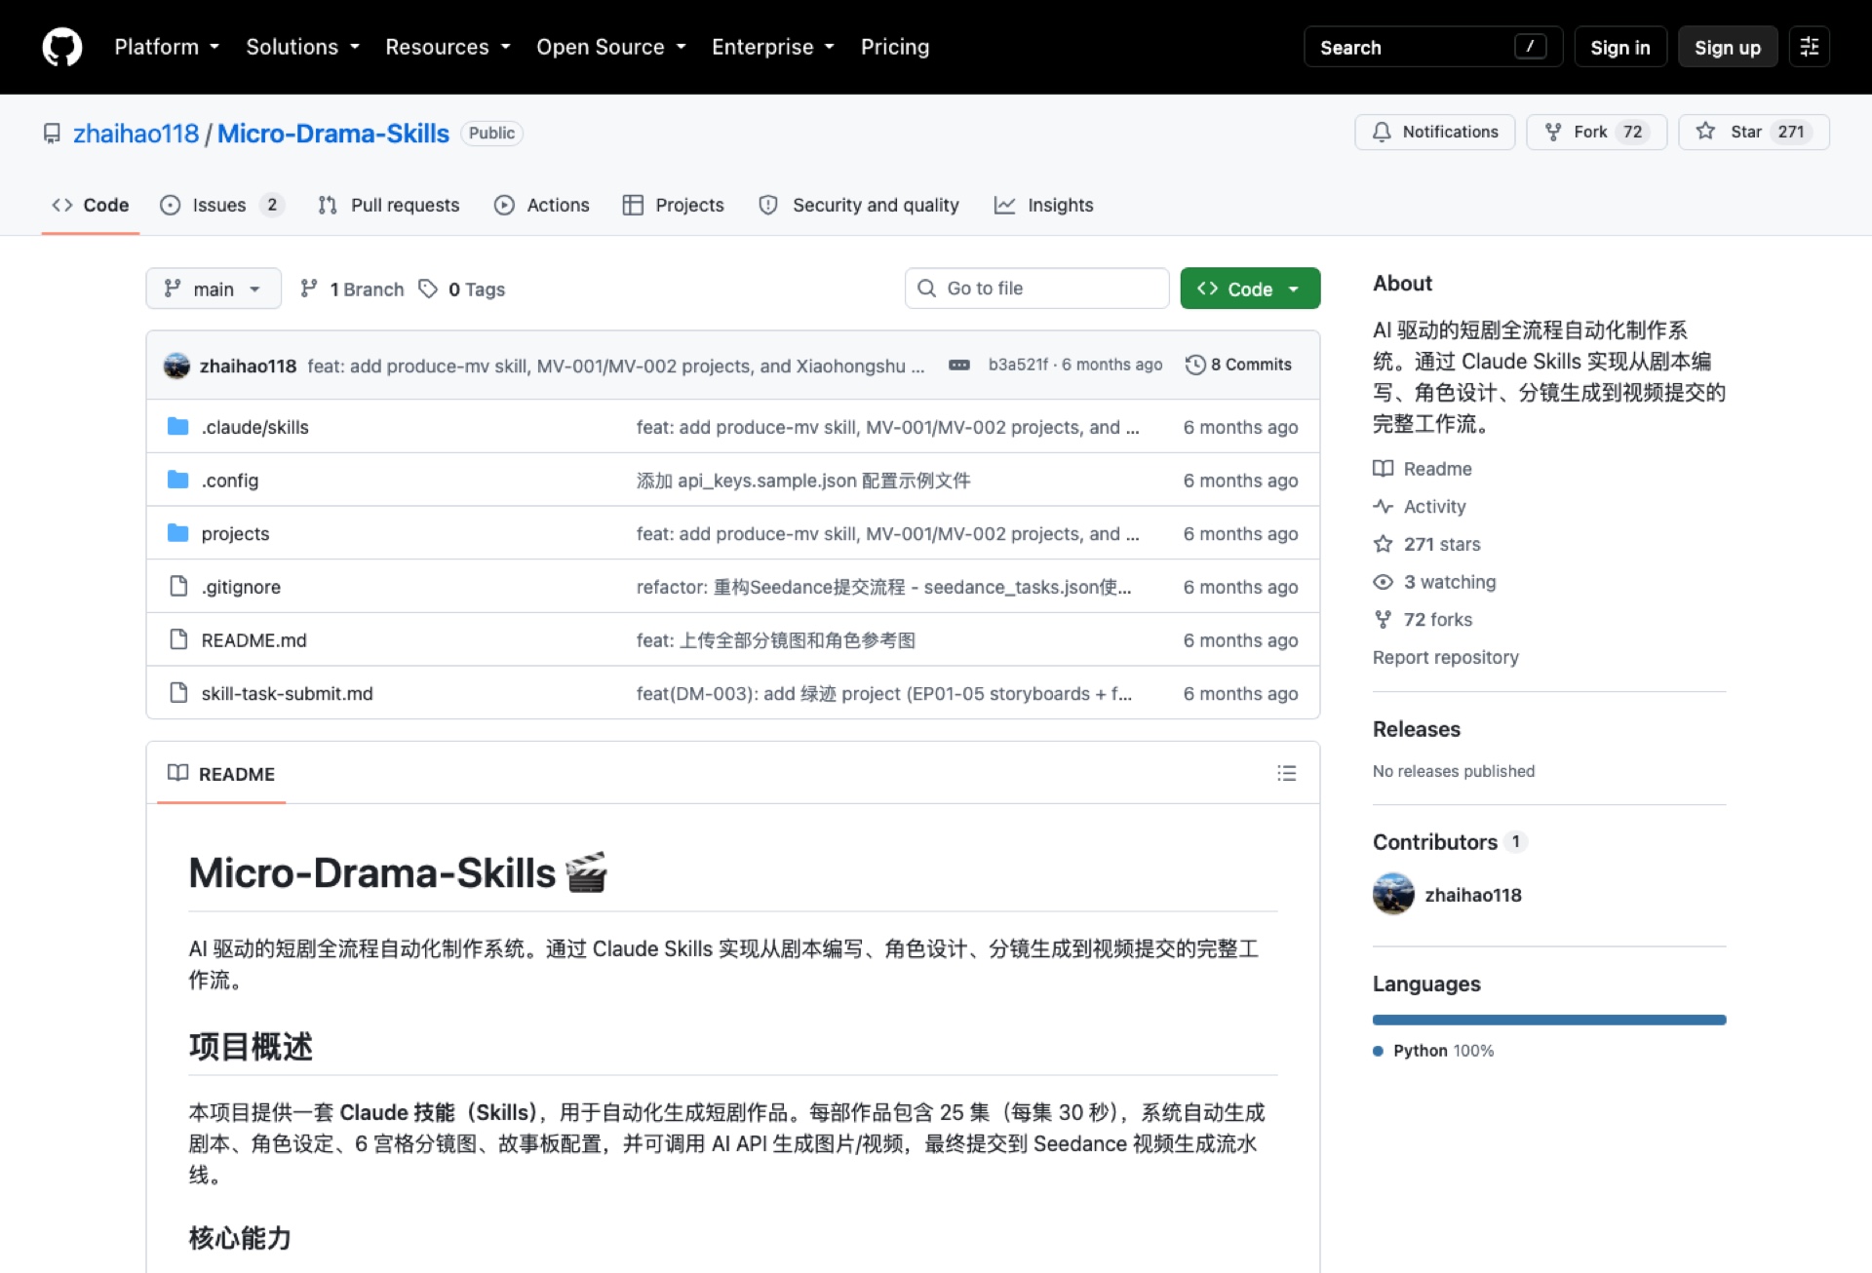The height and width of the screenshot is (1273, 1872).
Task: Switch to the Actions tab
Action: coord(542,205)
